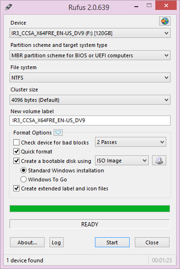Uncheck the Quick format option
Viewport: 180px width, 269px height.
pyautogui.click(x=16, y=152)
